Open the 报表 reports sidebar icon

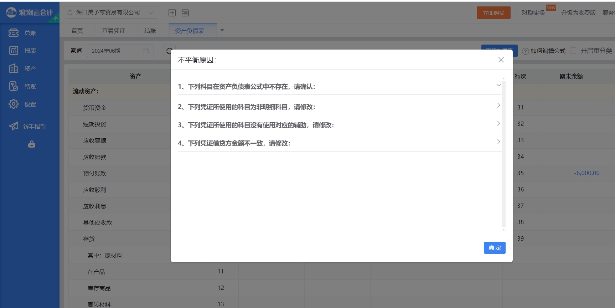(x=14, y=51)
